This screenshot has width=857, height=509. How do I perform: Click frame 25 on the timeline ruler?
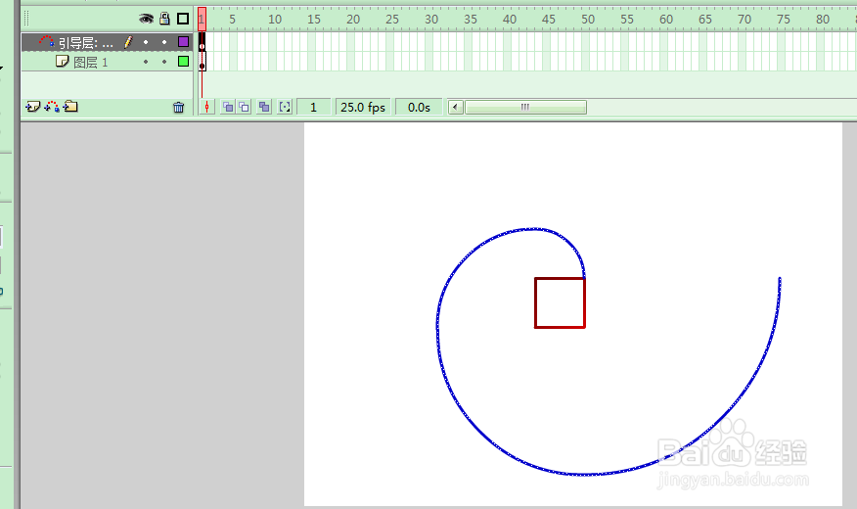pyautogui.click(x=392, y=20)
